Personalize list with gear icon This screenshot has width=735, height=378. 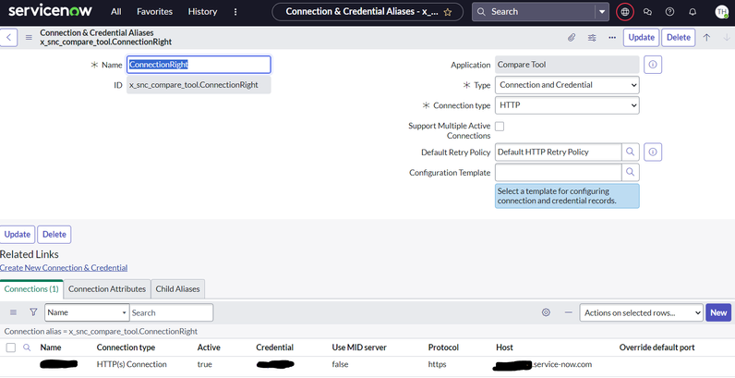pos(546,312)
